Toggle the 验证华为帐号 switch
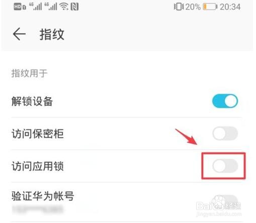 [x=225, y=200]
